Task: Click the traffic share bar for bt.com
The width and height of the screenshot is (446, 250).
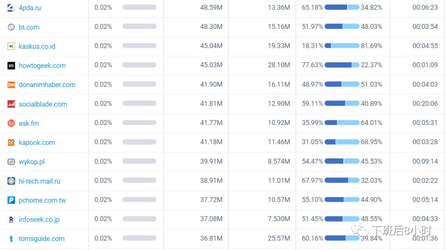Action: pyautogui.click(x=139, y=26)
